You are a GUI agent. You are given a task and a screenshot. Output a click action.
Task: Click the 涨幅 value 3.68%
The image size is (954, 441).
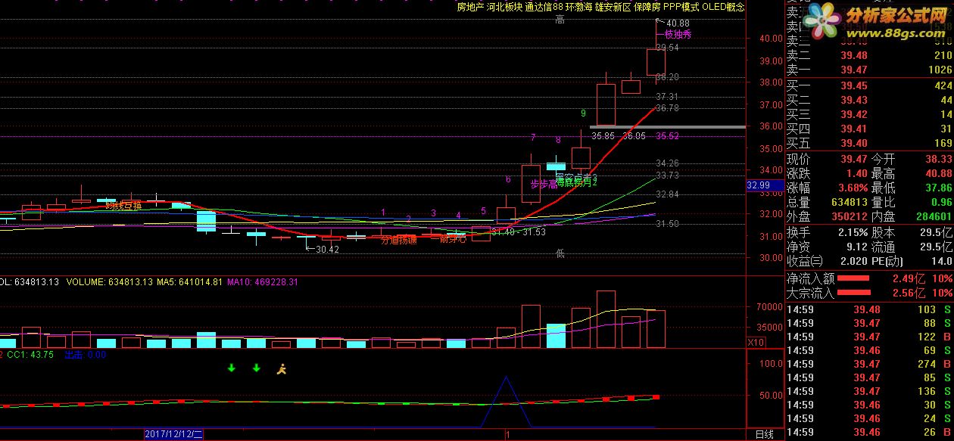coord(852,188)
